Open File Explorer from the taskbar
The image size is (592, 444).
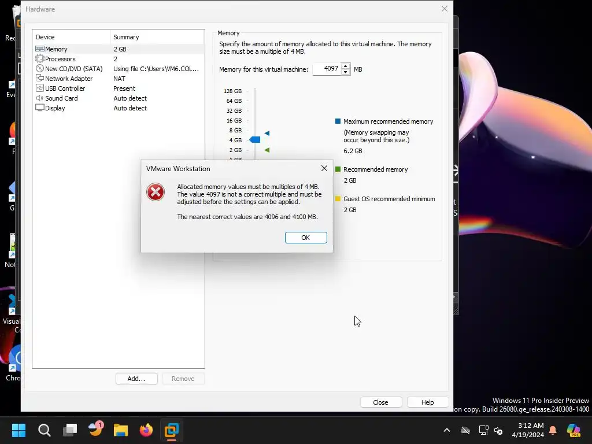click(x=121, y=430)
